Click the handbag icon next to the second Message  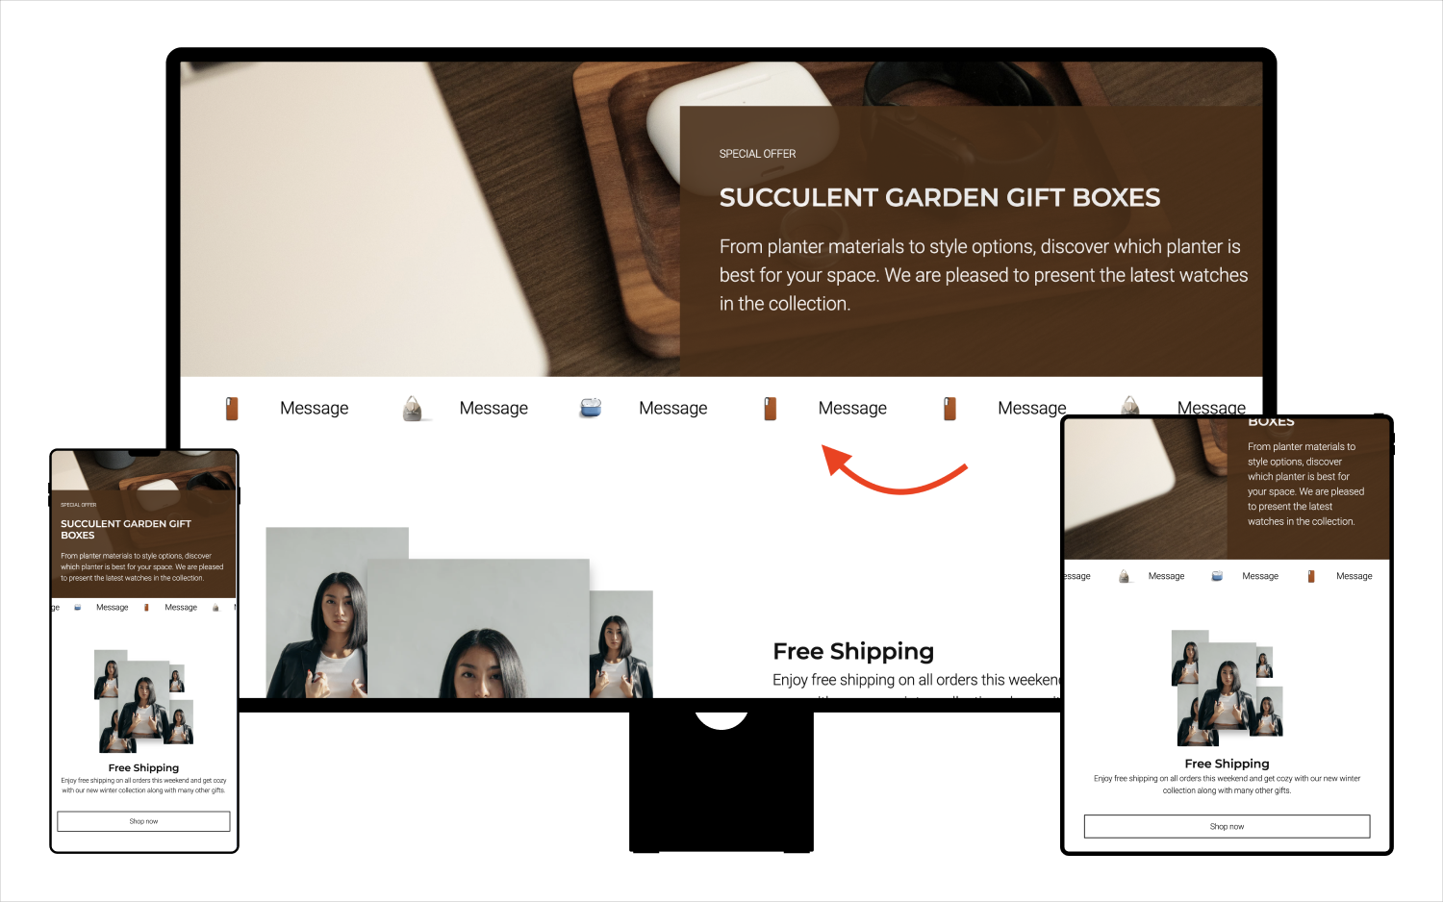[412, 408]
